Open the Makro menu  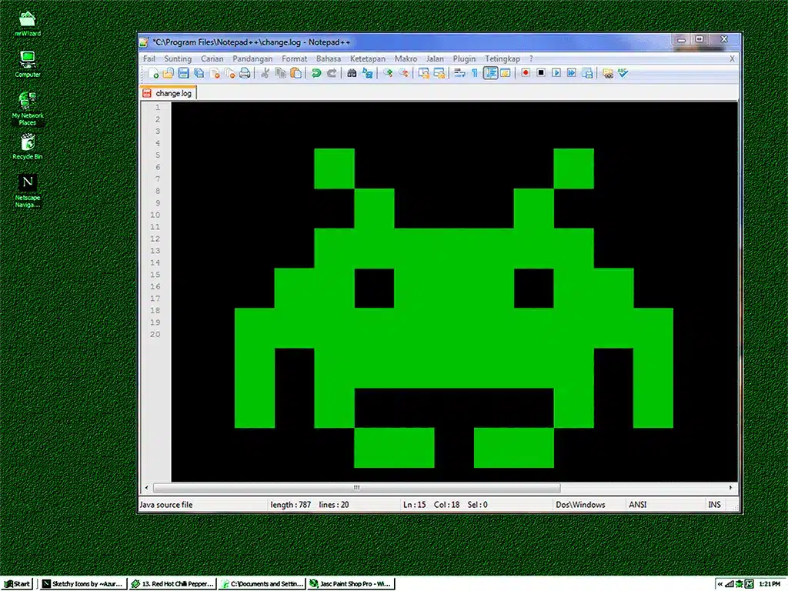click(406, 58)
